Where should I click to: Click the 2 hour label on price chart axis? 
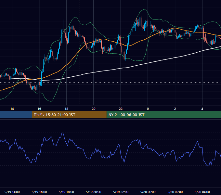[175, 109]
